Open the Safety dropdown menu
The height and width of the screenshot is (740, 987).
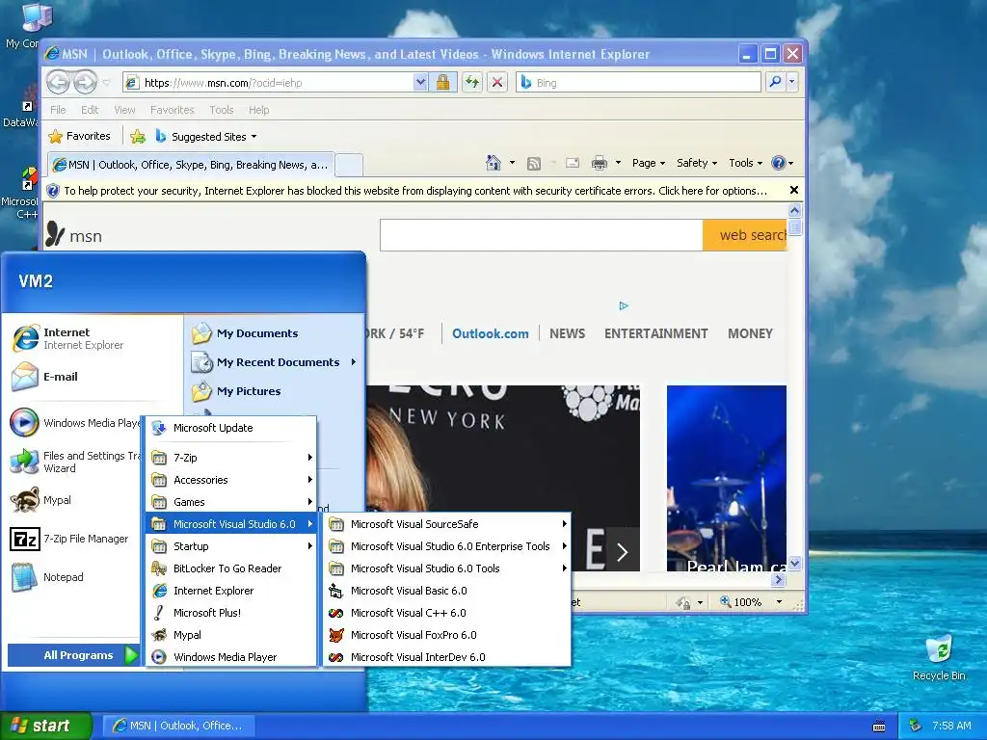click(697, 163)
